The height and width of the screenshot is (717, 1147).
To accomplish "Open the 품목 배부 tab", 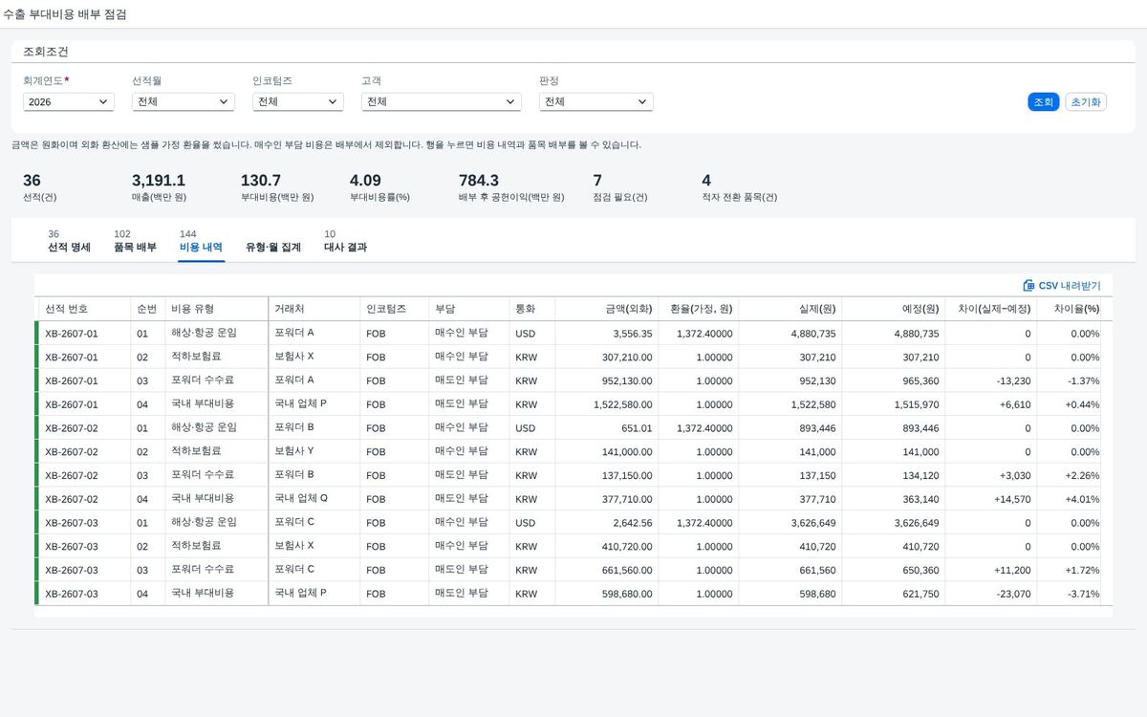I will pyautogui.click(x=135, y=241).
